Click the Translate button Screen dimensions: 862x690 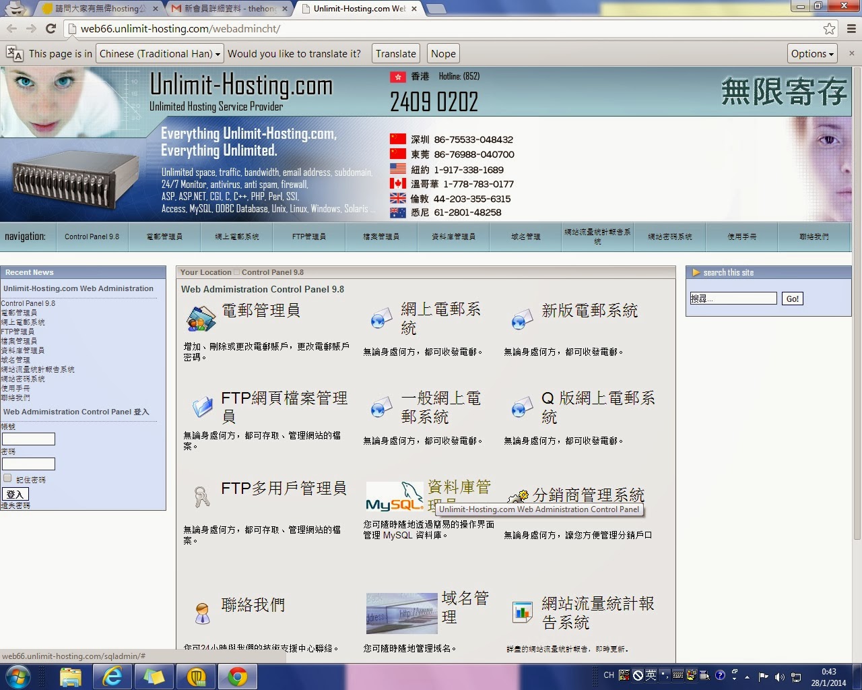click(x=396, y=54)
